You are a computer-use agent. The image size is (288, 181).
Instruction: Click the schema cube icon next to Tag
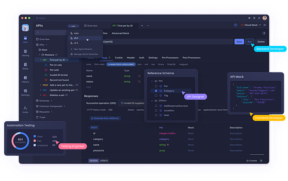click(x=161, y=95)
